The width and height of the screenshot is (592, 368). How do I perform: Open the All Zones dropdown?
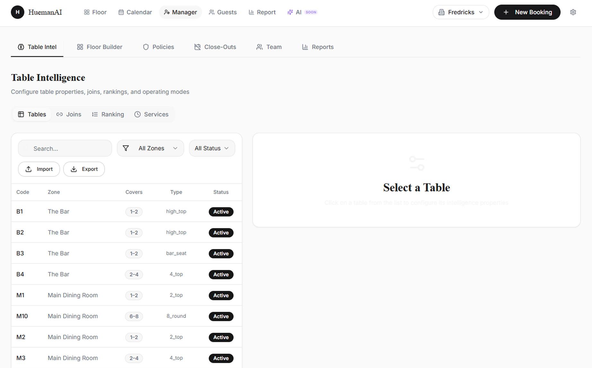150,148
